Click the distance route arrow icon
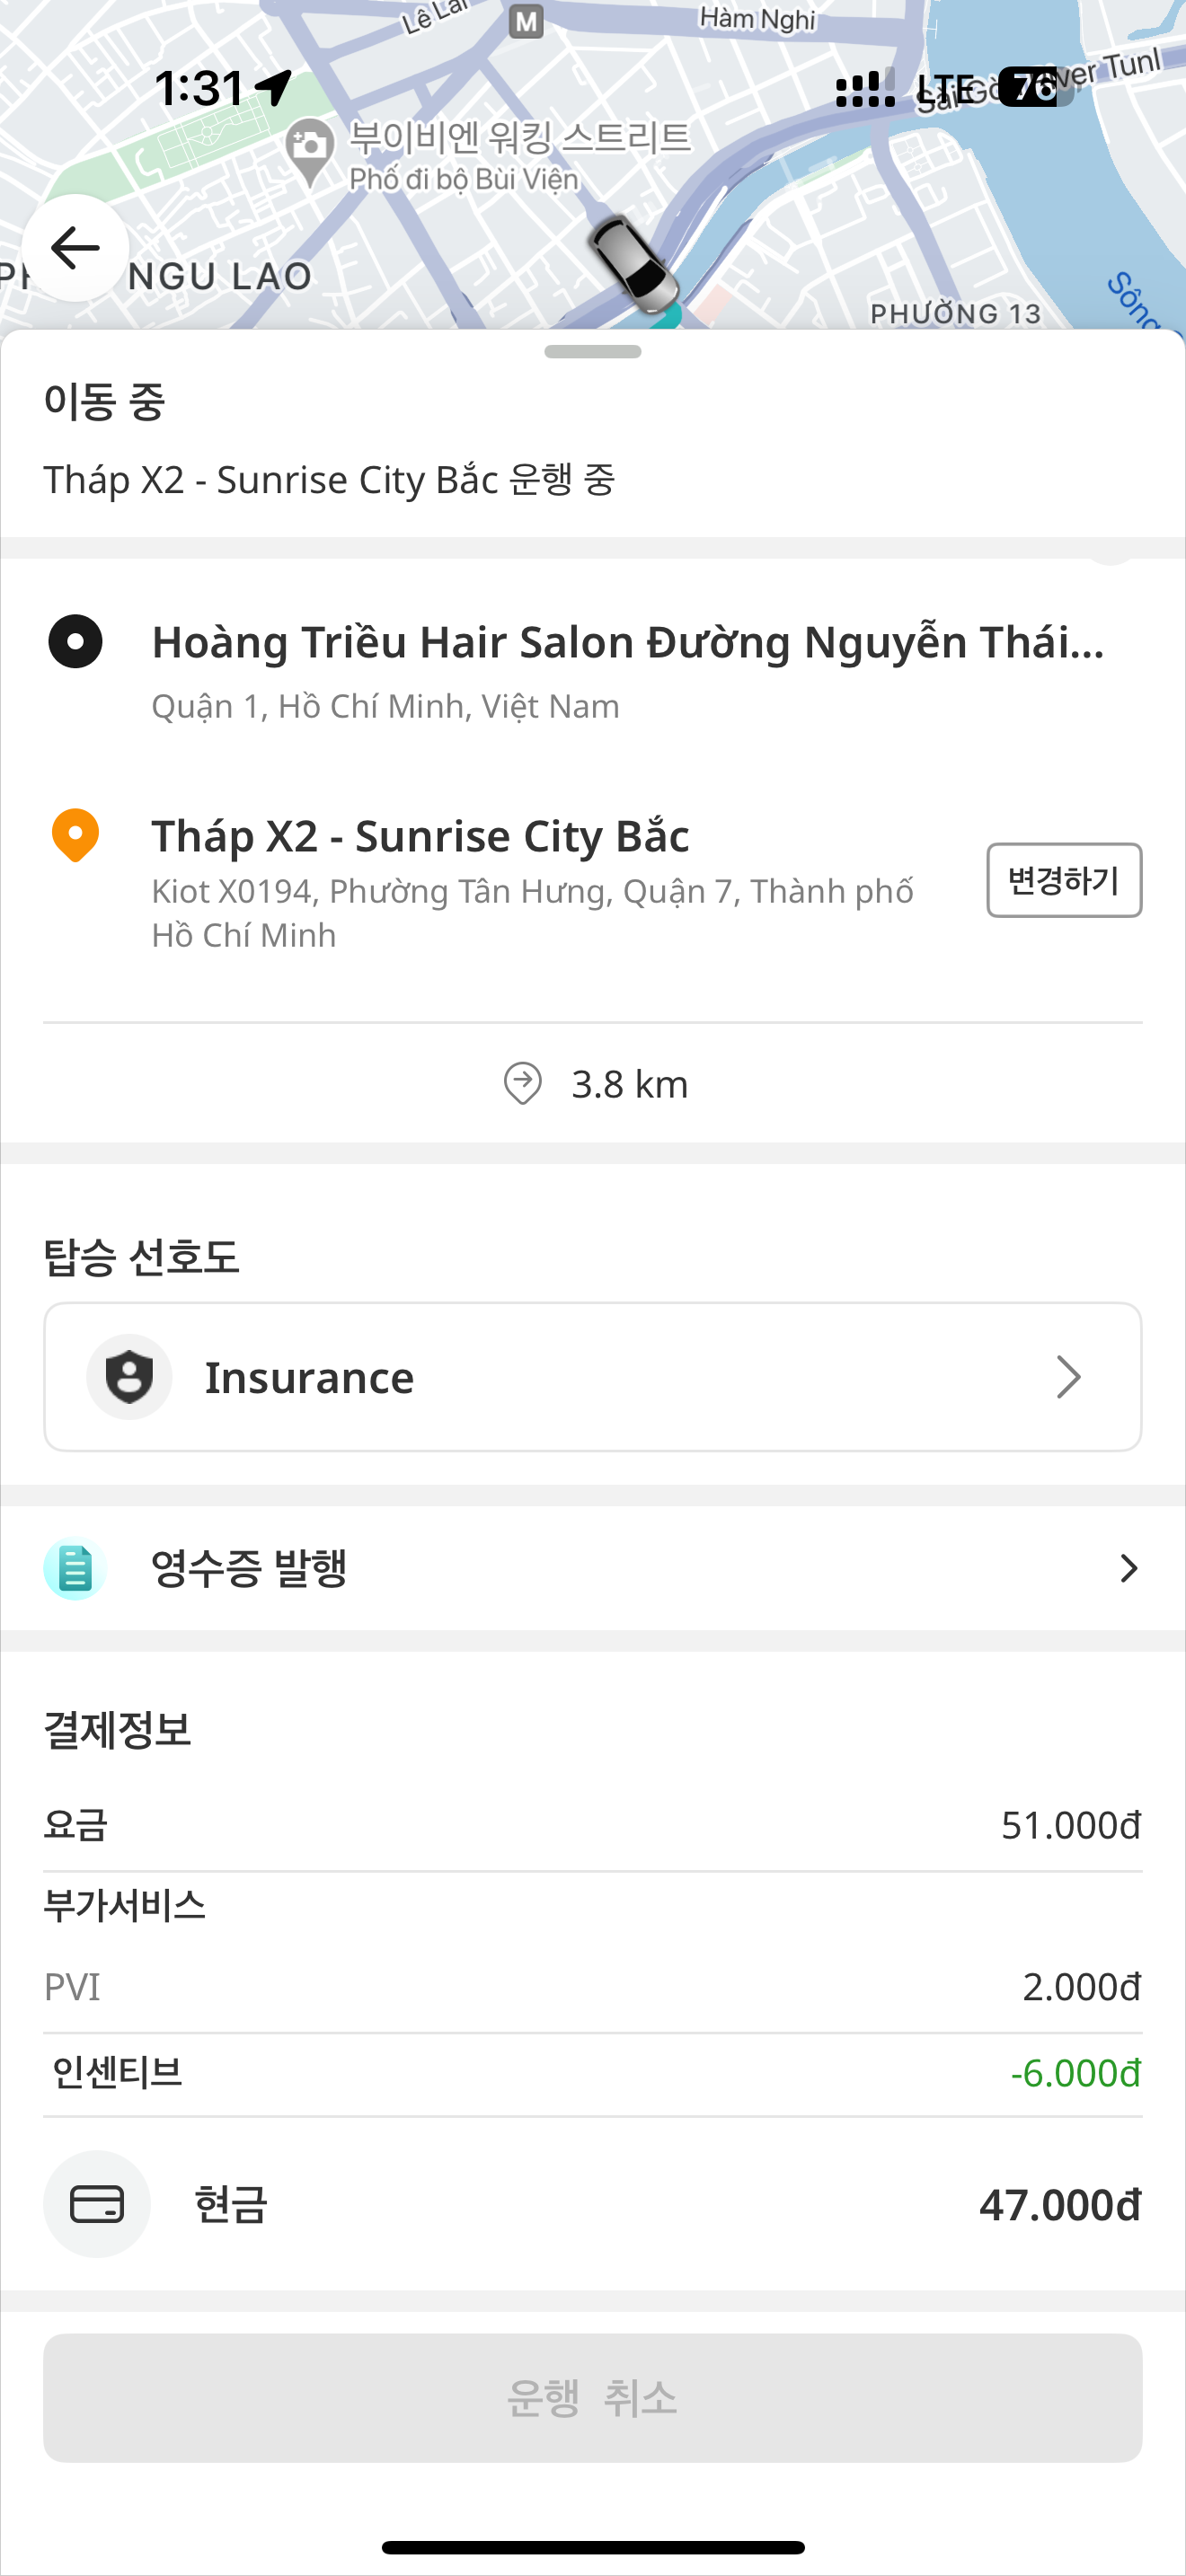Viewport: 1186px width, 2576px height. (x=522, y=1084)
